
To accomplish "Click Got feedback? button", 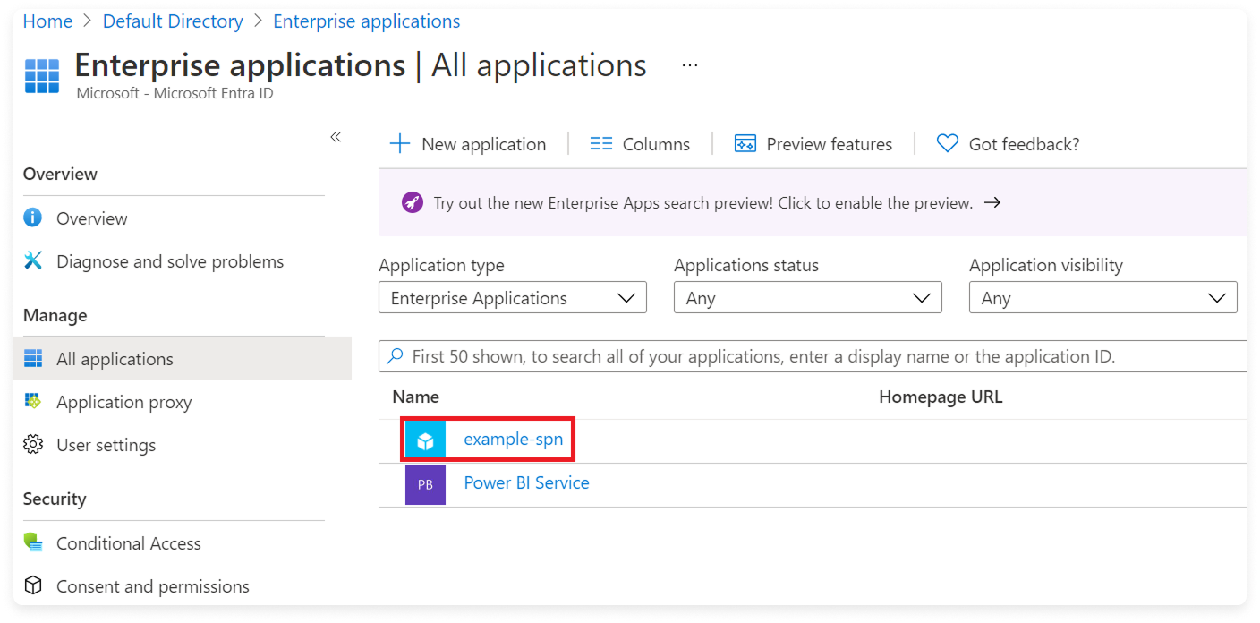I will click(1008, 143).
